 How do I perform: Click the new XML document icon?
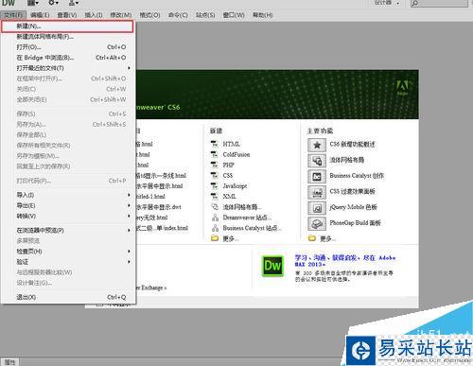(215, 197)
